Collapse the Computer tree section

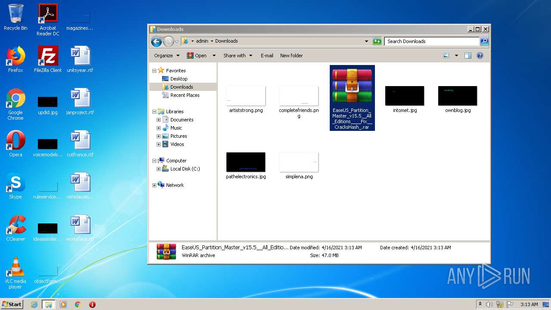tap(154, 161)
